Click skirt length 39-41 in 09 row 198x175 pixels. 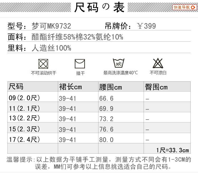(x=67, y=99)
